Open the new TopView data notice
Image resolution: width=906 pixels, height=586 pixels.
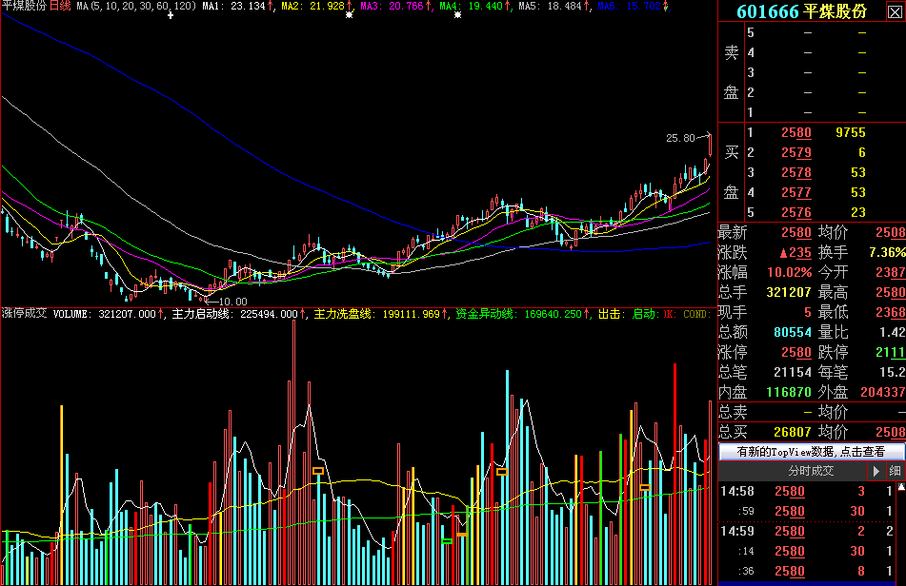(x=812, y=452)
